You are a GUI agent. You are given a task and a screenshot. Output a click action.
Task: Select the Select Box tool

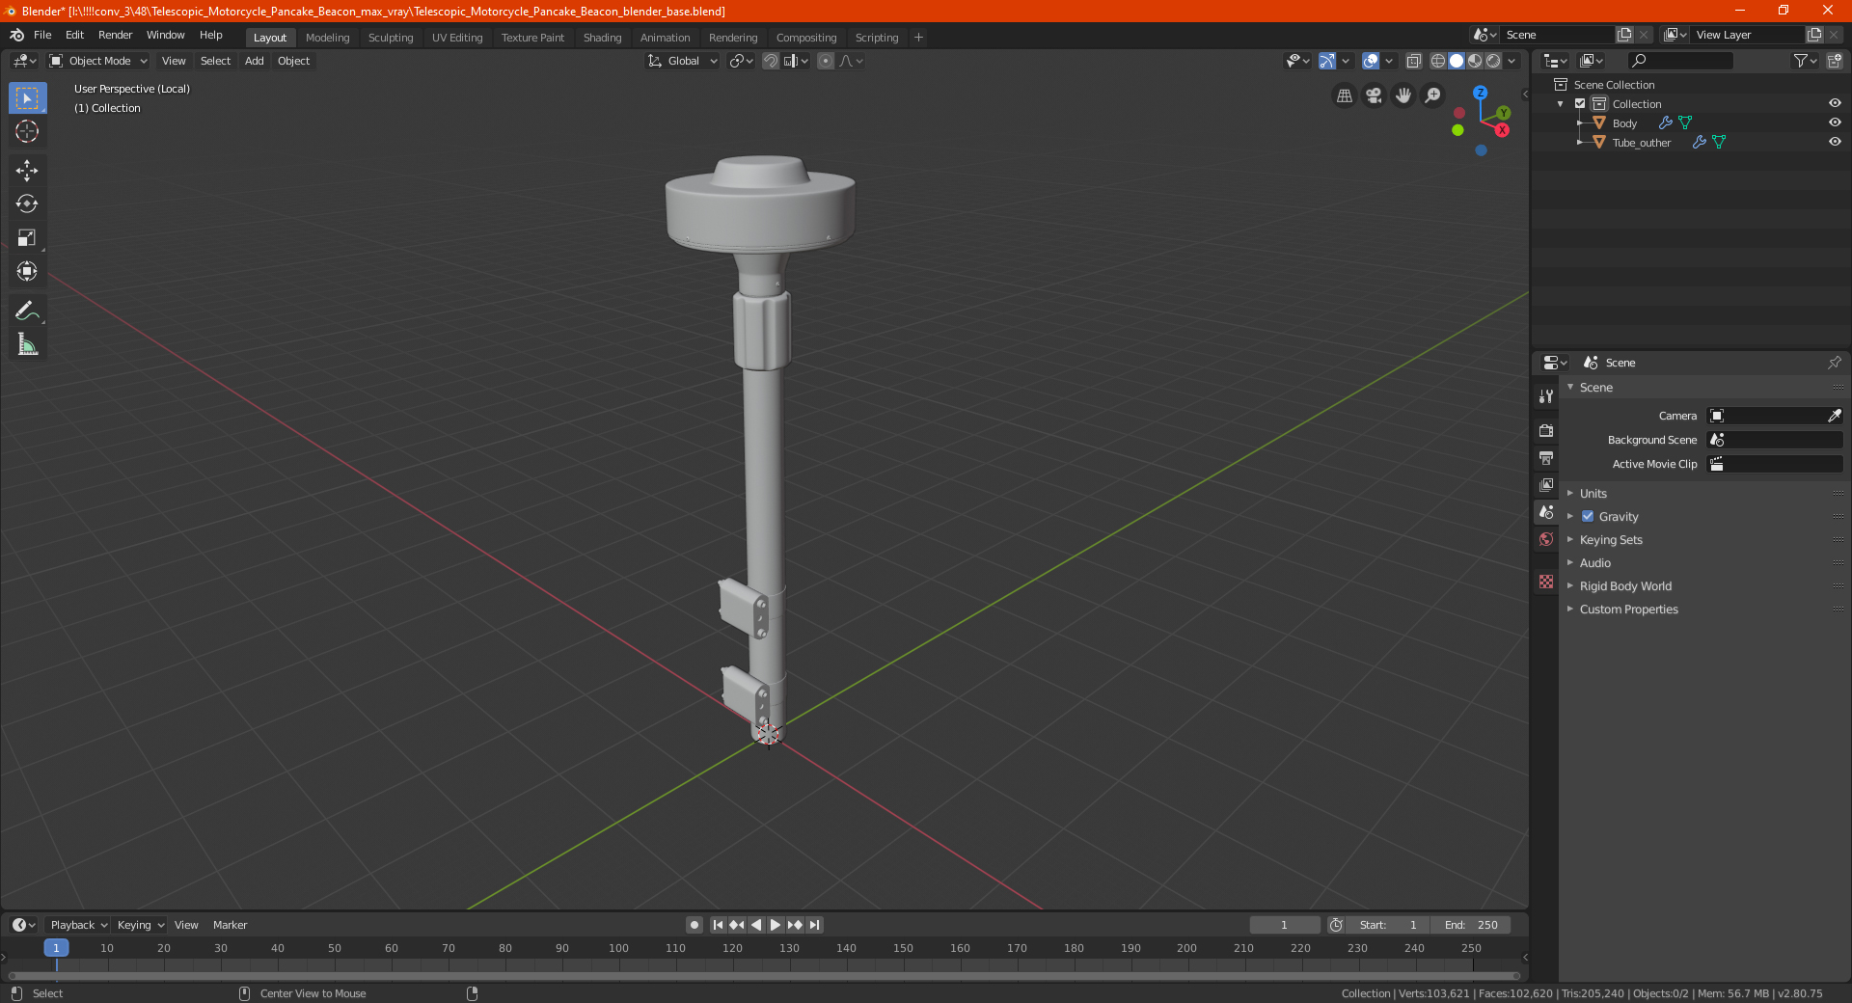[x=27, y=98]
